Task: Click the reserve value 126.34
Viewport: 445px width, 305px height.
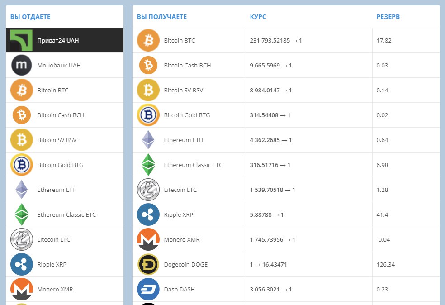Action: (385, 264)
